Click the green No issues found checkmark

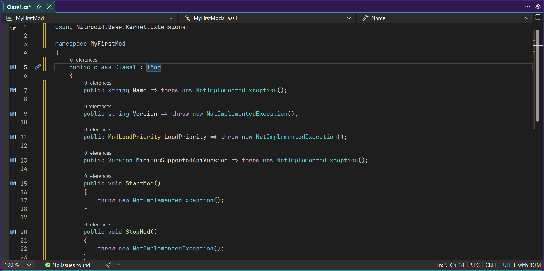click(48, 265)
